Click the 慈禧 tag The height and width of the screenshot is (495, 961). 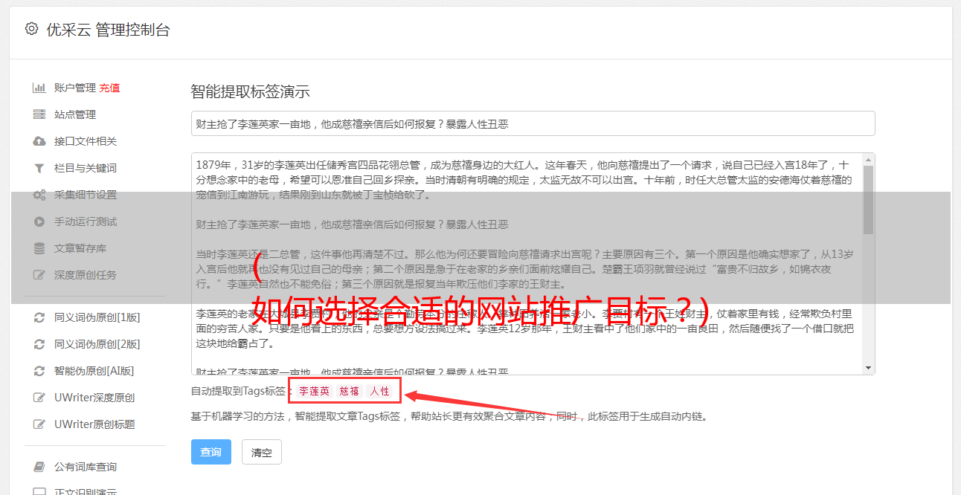tap(350, 391)
